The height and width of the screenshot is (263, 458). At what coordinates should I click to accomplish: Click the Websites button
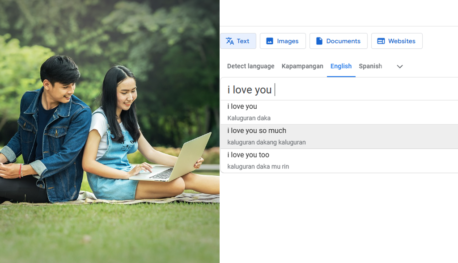point(396,41)
